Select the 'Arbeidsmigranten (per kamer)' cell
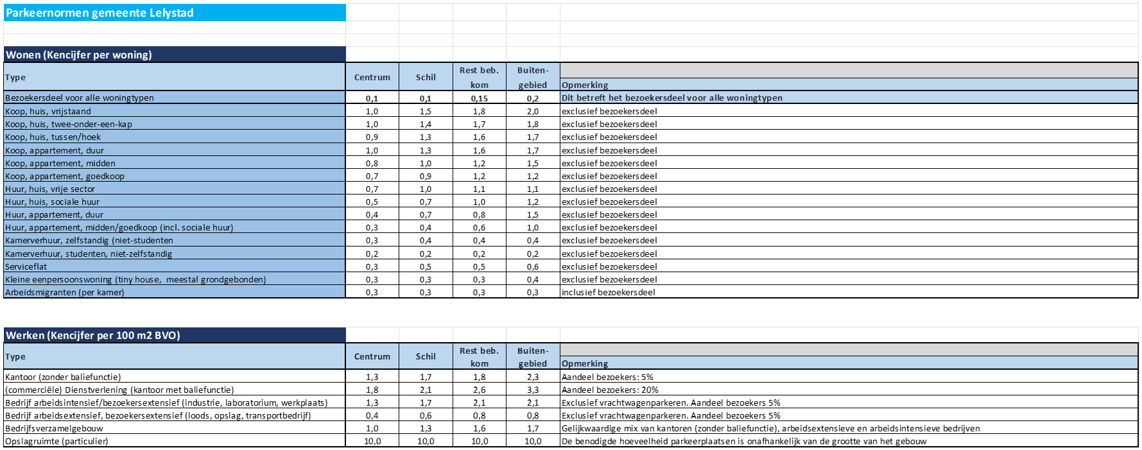Image resolution: width=1142 pixels, height=450 pixels. point(175,292)
